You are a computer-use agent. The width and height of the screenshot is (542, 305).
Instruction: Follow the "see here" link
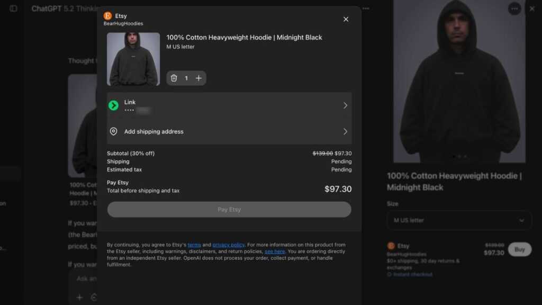pyautogui.click(x=275, y=251)
